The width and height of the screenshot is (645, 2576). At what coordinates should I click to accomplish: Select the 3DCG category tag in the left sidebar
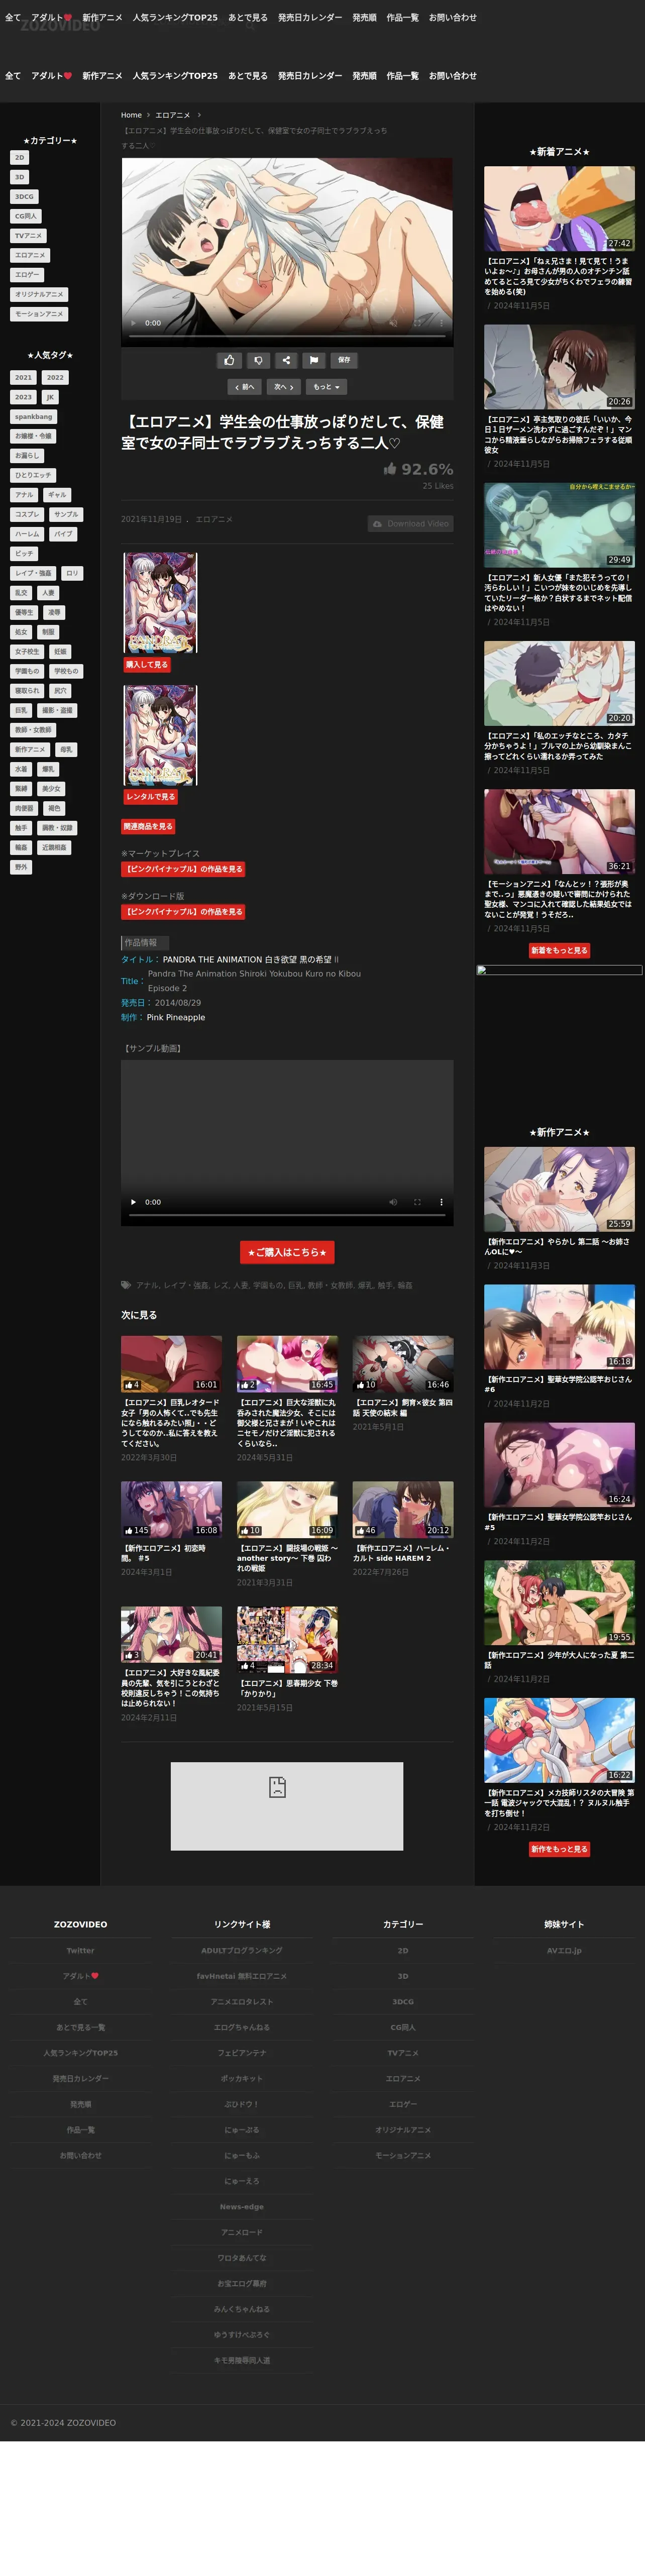tap(24, 197)
